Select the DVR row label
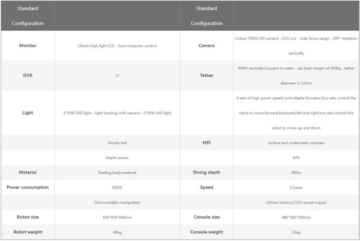Viewport: 360px width, 241px height. [28, 75]
